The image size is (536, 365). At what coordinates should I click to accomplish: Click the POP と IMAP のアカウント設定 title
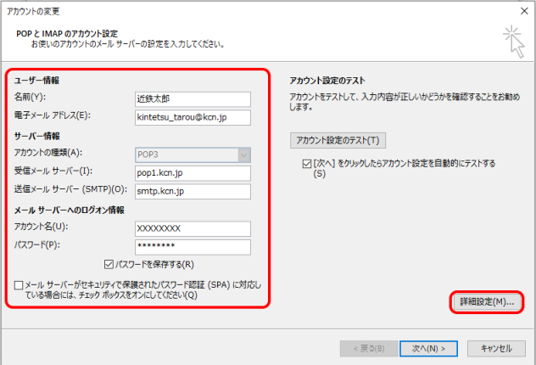point(67,33)
